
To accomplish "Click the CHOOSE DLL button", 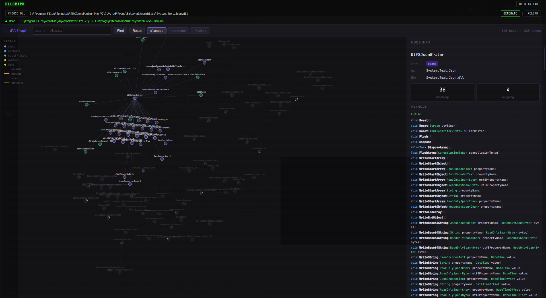I will 17,13.
